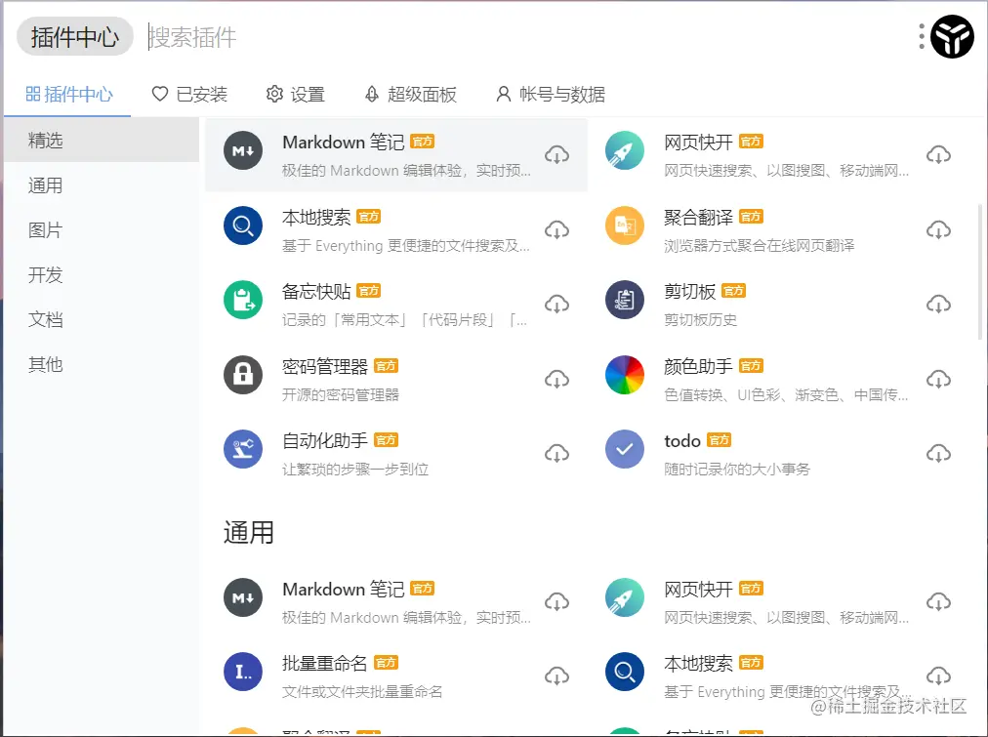The image size is (988, 737).
Task: Click the 剪切板 clipboard plugin logo
Action: pos(625,300)
